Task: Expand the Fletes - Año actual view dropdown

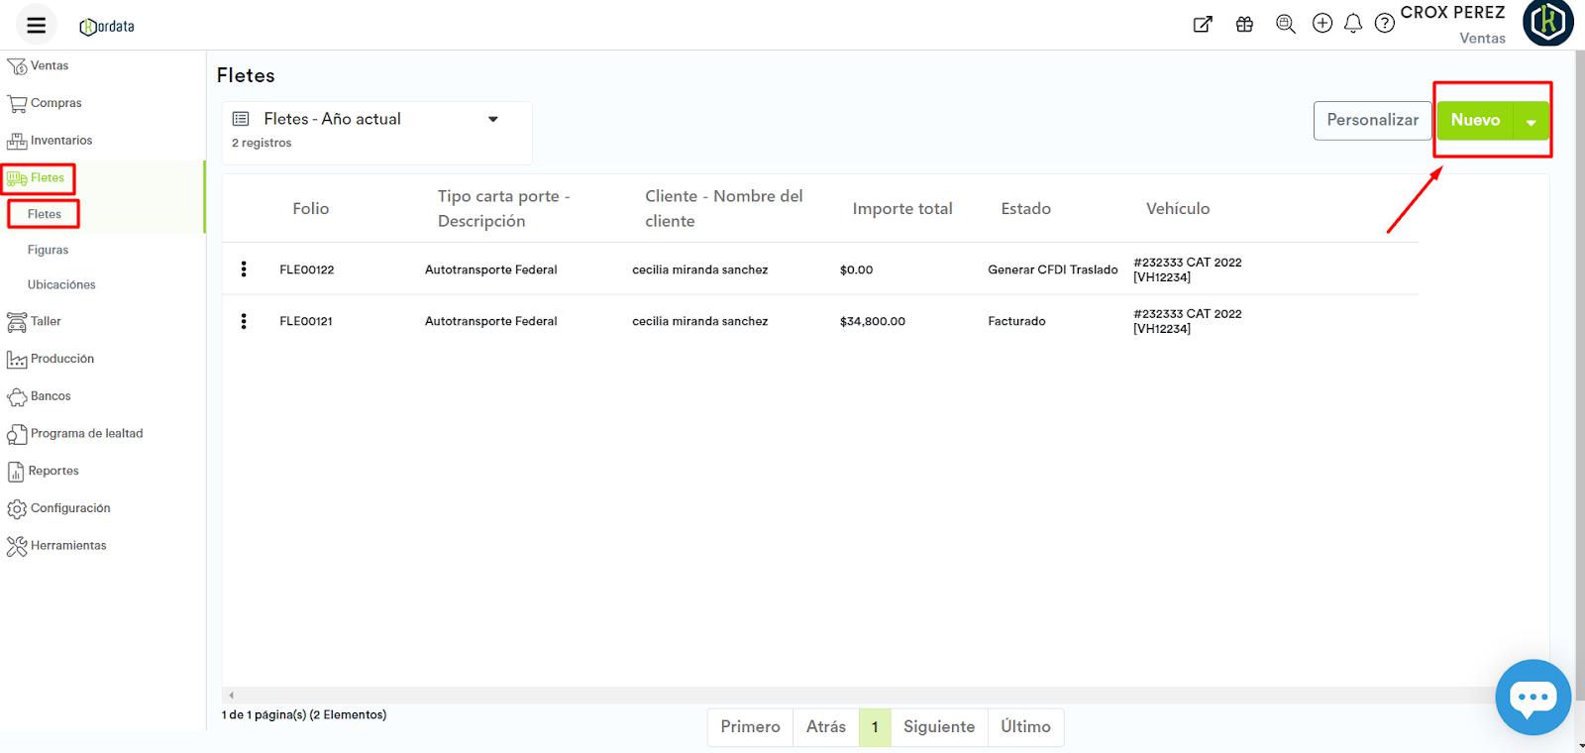Action: 492,120
